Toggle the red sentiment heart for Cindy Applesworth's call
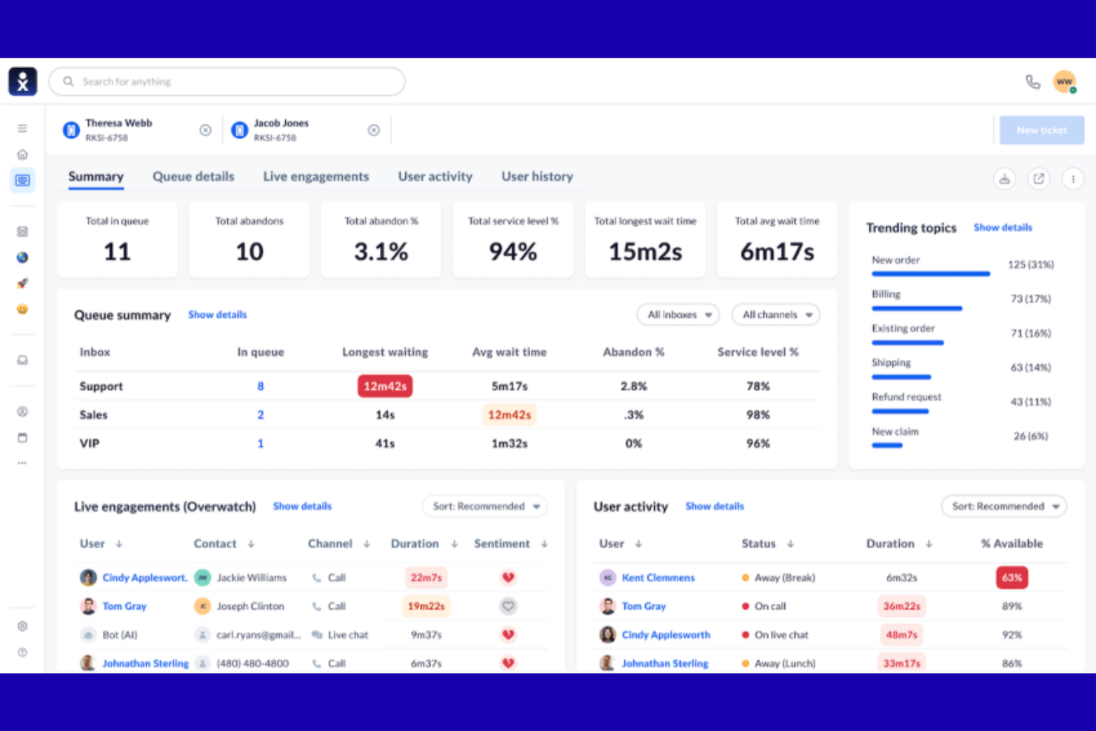 point(508,577)
